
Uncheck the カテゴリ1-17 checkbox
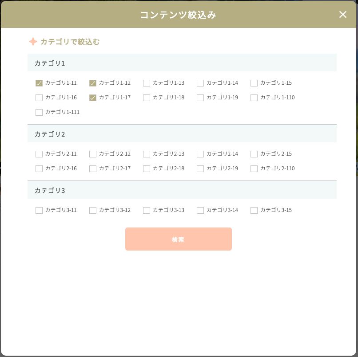(x=93, y=98)
